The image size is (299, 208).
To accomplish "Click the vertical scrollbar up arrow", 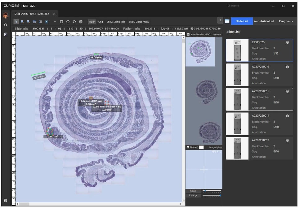I will [x=184, y=38].
